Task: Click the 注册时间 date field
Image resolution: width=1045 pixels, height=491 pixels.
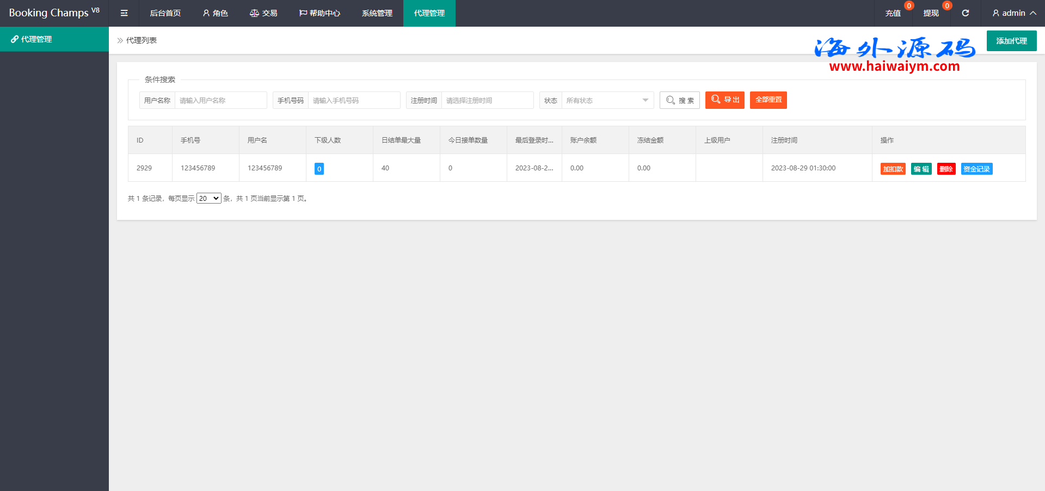Action: 487,100
